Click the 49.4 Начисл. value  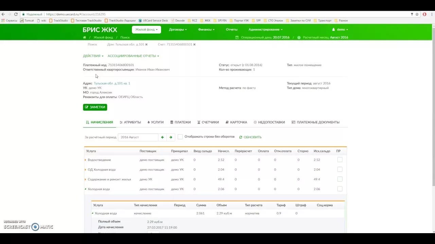221,179
